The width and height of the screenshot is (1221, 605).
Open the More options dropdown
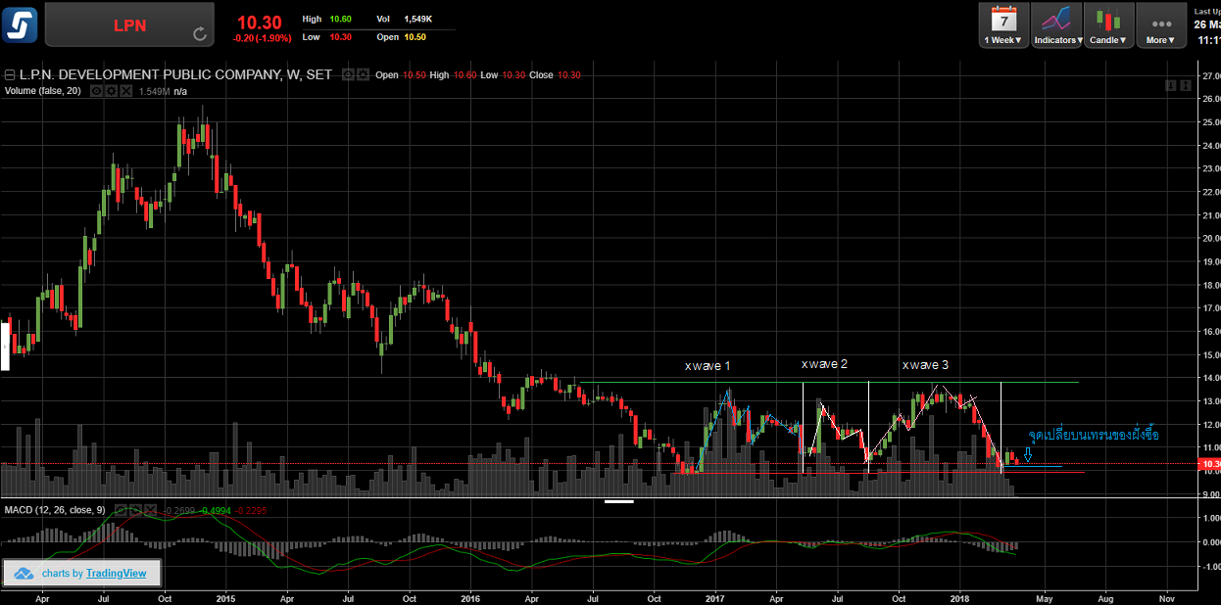pyautogui.click(x=1161, y=25)
